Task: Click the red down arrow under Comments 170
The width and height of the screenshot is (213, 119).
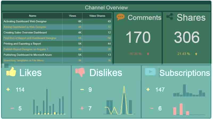Action: click(x=148, y=54)
